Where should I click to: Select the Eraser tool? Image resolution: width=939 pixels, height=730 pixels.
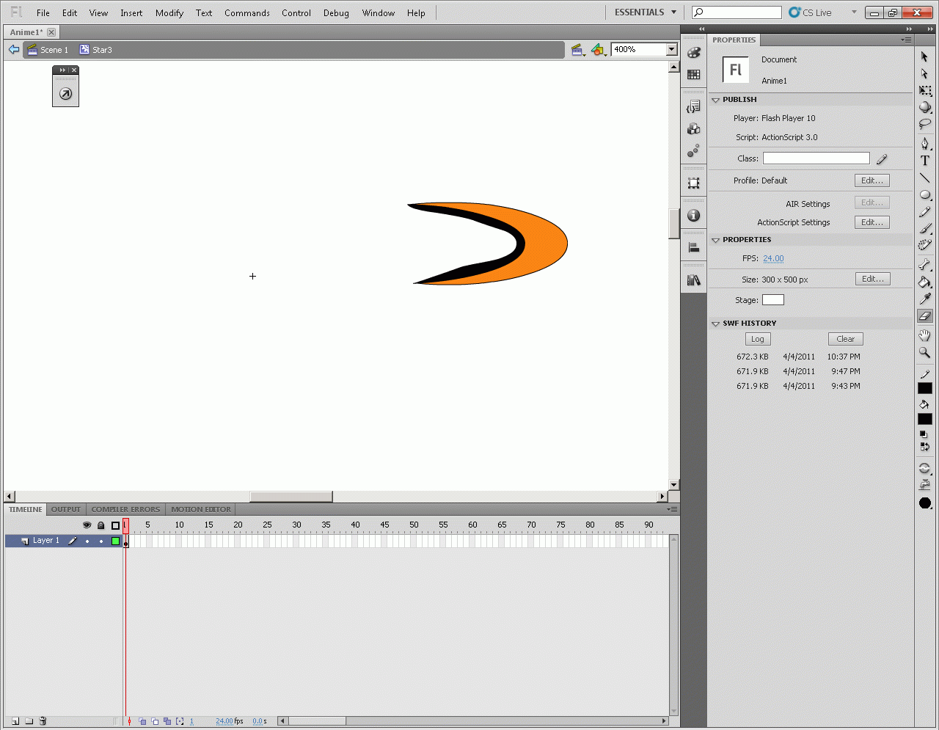click(924, 315)
